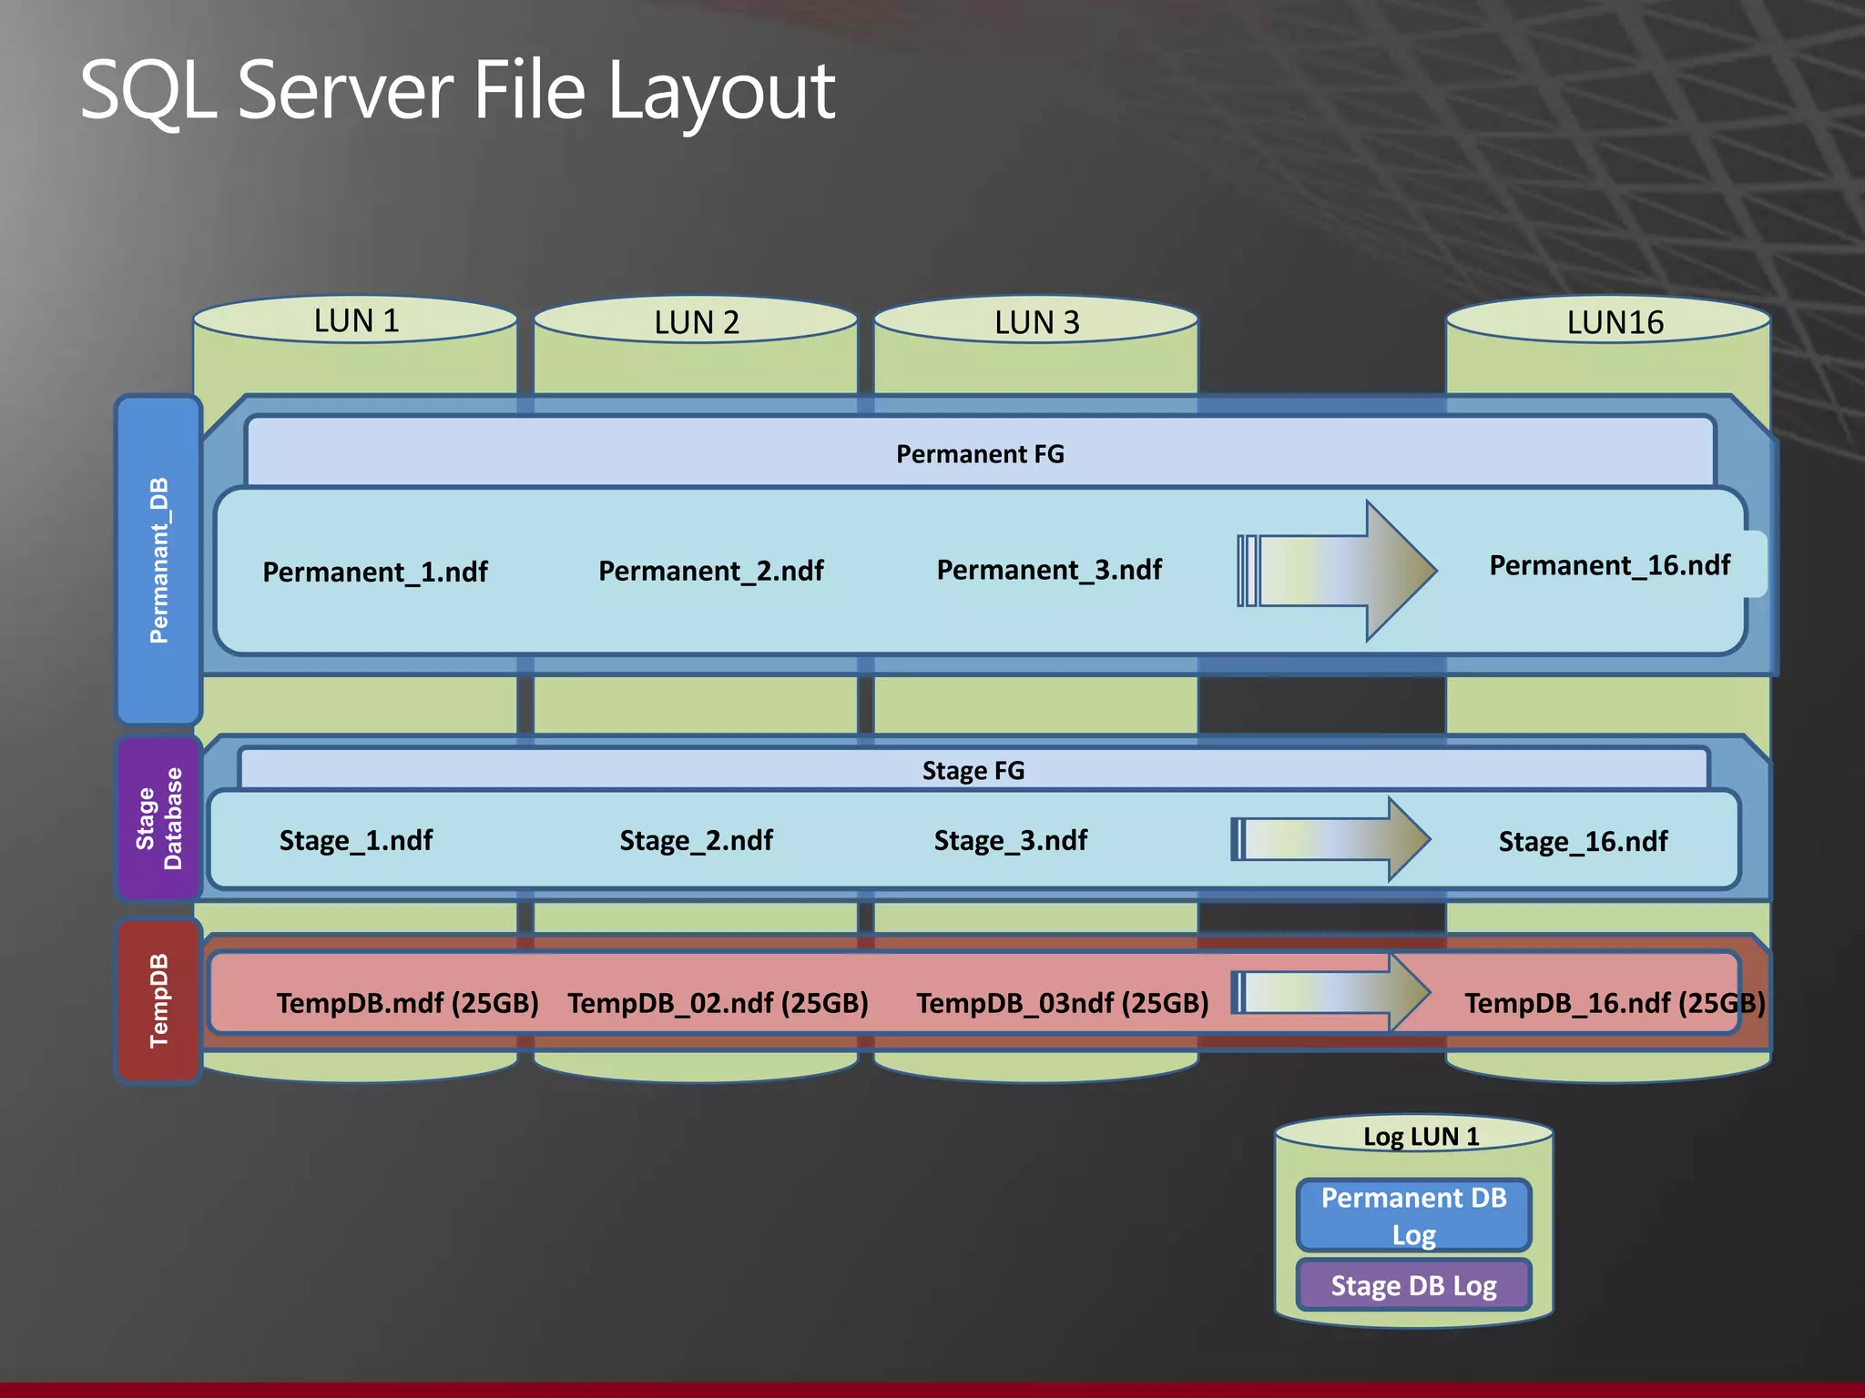Viewport: 1865px width, 1398px height.
Task: Click the arrow in the Permanent FG row
Action: (x=1339, y=571)
